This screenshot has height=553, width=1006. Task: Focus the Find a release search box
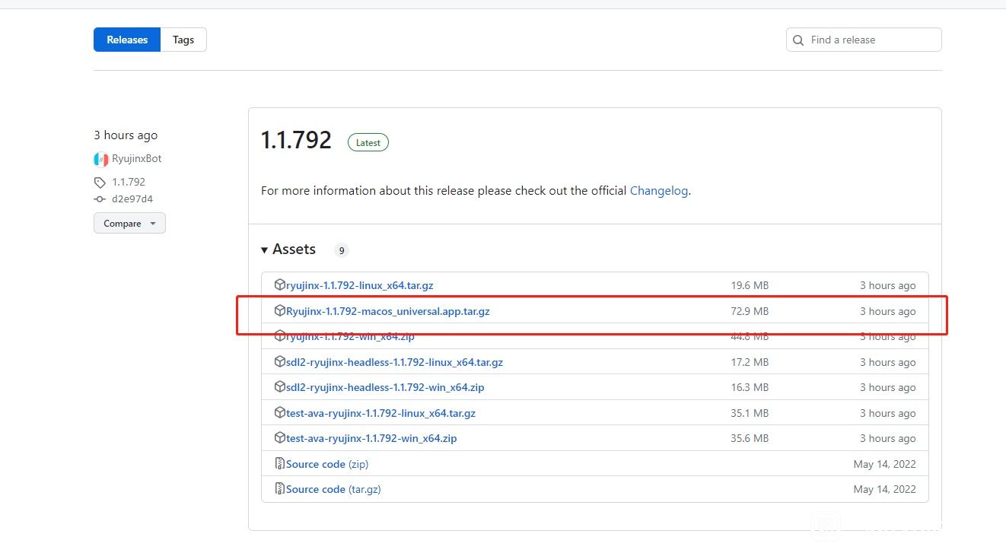[x=864, y=40]
